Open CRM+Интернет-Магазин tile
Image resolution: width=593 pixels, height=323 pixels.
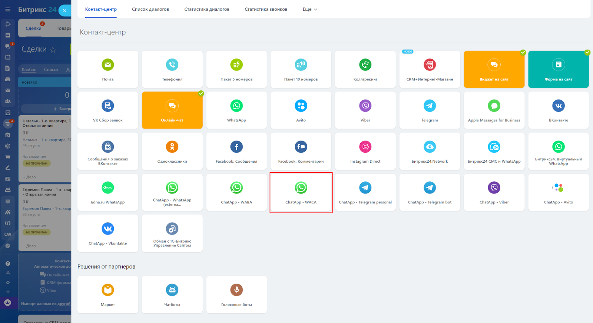430,69
